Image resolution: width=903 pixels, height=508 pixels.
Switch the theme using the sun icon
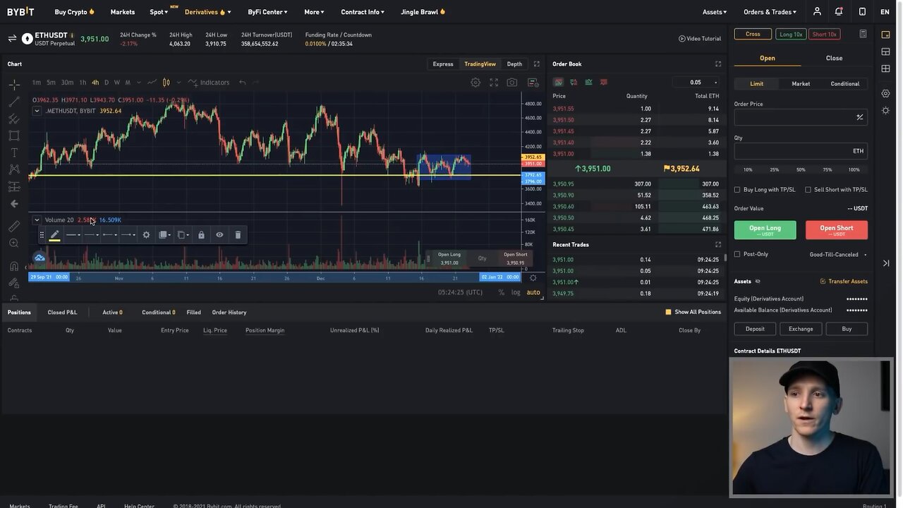pos(886,111)
